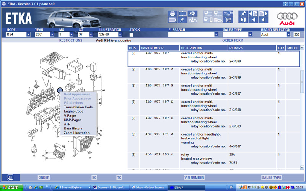The height and width of the screenshot is (191, 306).
Task: Click the PART NUMBER column header
Action: pyautogui.click(x=159, y=48)
